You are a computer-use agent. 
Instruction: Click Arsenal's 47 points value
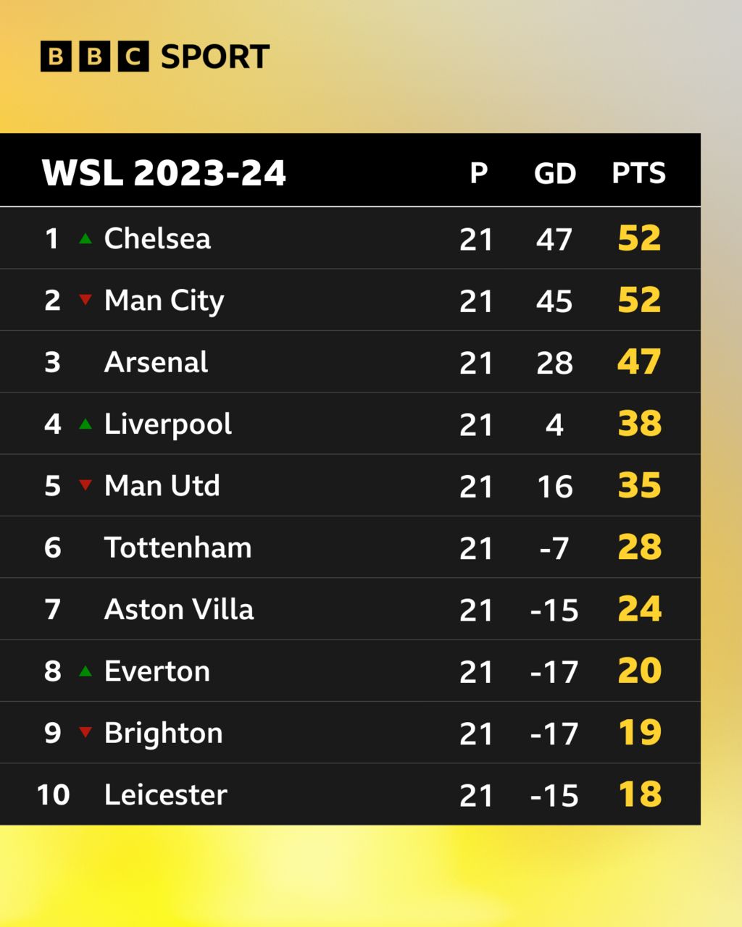(639, 362)
